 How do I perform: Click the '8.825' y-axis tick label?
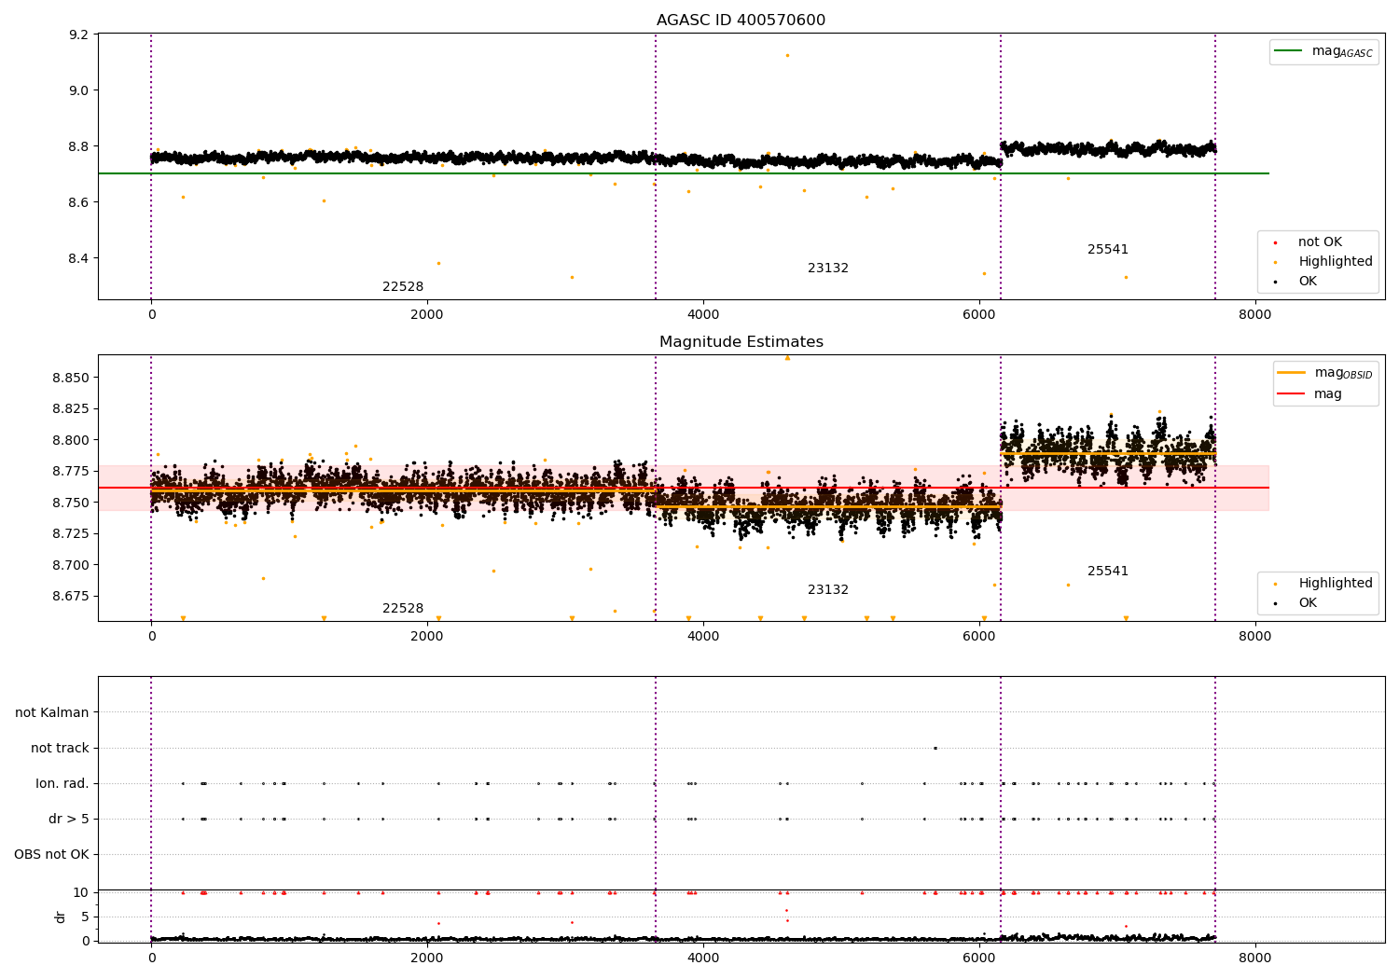point(72,409)
